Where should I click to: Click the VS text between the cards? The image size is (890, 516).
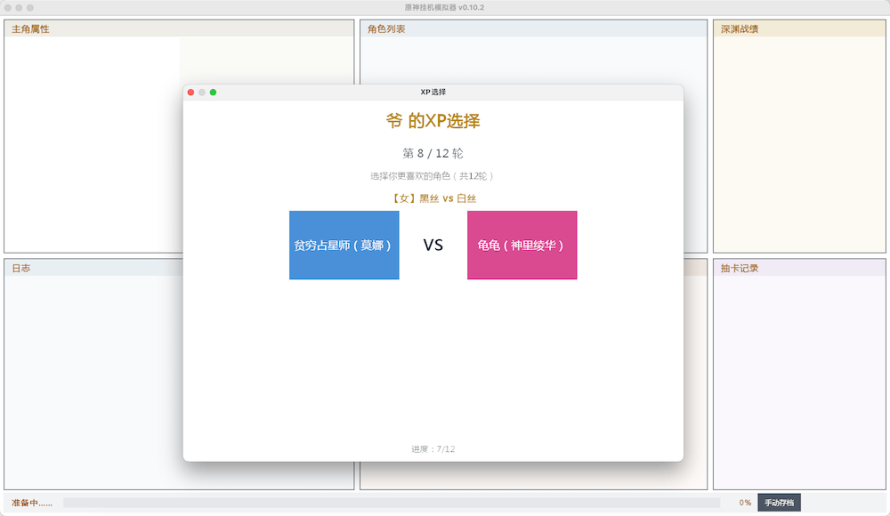coord(433,245)
